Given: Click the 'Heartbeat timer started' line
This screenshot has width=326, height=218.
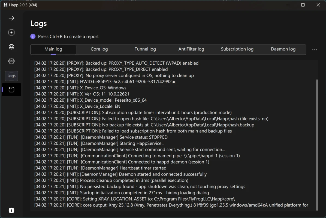Looking at the screenshot, I should 100,168.
